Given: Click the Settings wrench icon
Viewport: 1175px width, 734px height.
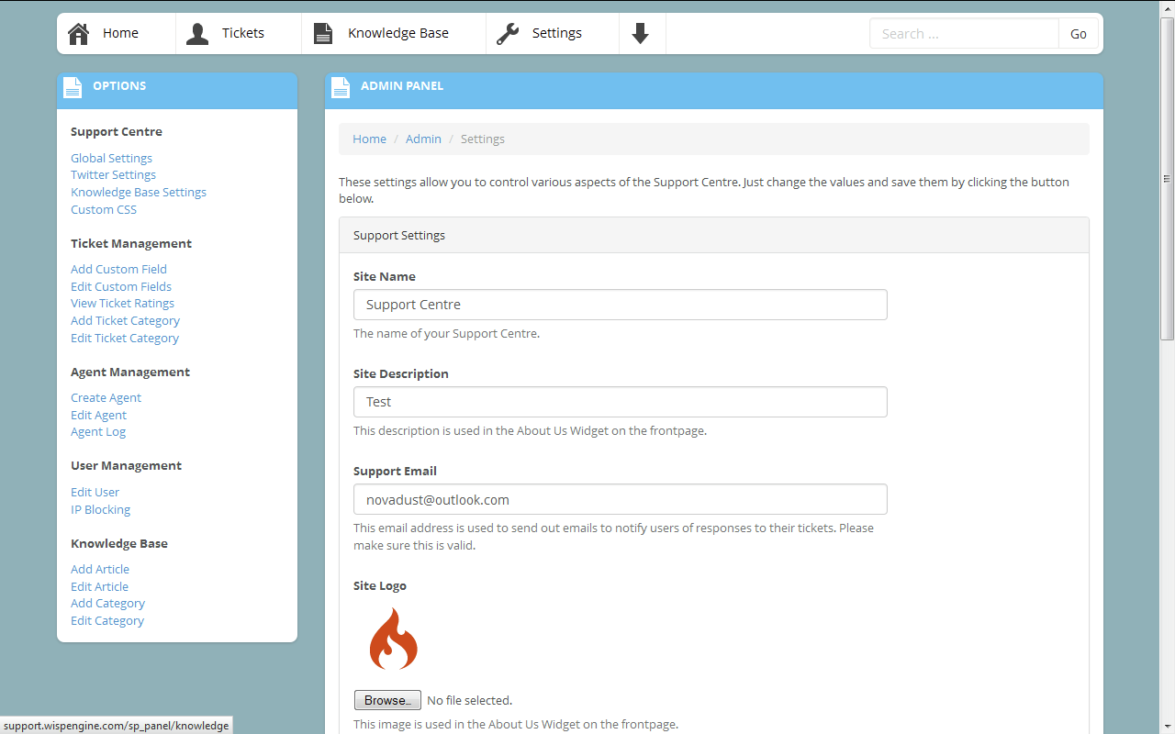Looking at the screenshot, I should pos(508,34).
